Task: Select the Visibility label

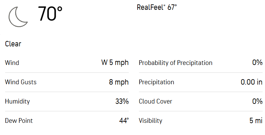Action: coord(150,120)
